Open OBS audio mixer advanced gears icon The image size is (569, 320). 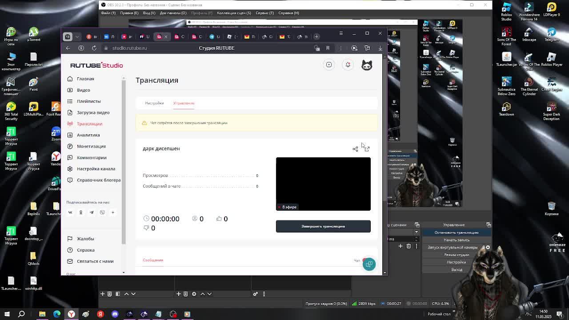pos(255,294)
